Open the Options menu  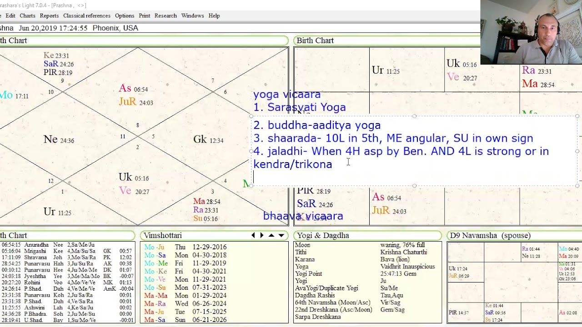[x=125, y=15]
